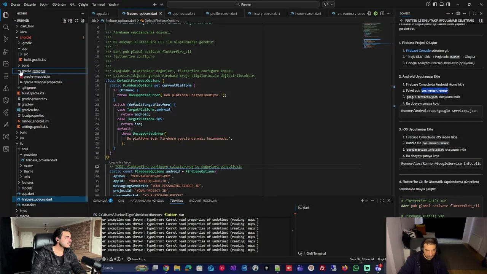This screenshot has height=274, width=487.
Task: Open the Çalıştır menu
Action: pyautogui.click(x=83, y=5)
